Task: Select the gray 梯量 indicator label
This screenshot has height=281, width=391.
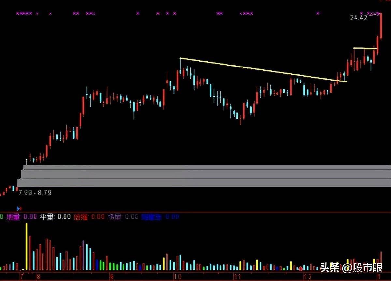Action: [114, 217]
